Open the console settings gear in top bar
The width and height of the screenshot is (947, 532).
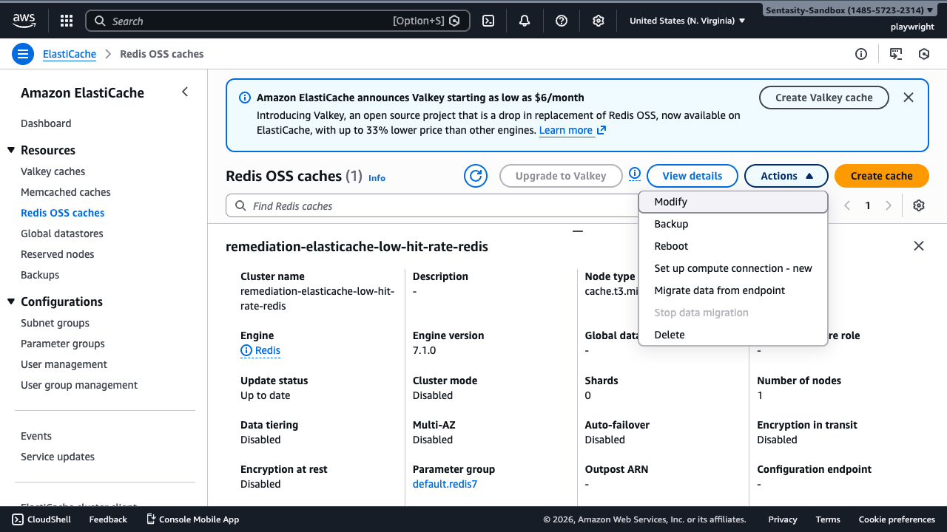click(599, 20)
